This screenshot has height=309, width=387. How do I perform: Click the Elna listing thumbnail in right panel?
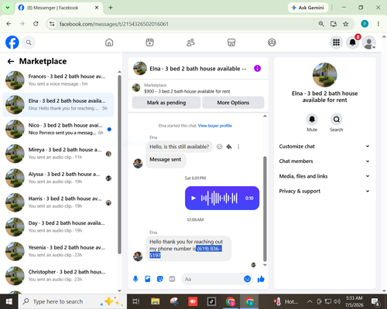point(324,75)
